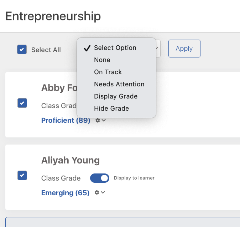Expand chevron next to Emerging (65) gear
Screen dimensions: 240x227
click(x=103, y=192)
